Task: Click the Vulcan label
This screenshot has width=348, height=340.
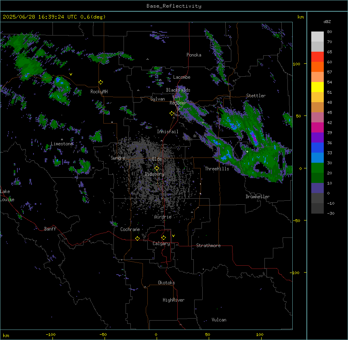Action: pos(219,320)
